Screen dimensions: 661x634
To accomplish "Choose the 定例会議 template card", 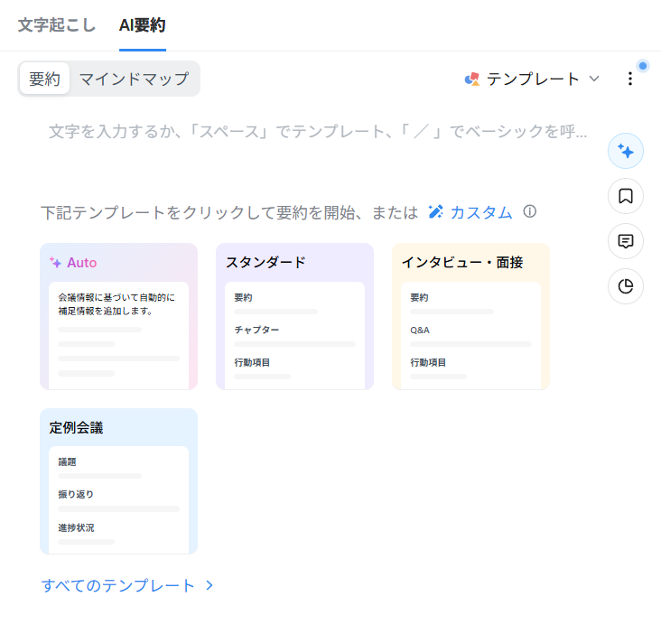I will pos(119,481).
